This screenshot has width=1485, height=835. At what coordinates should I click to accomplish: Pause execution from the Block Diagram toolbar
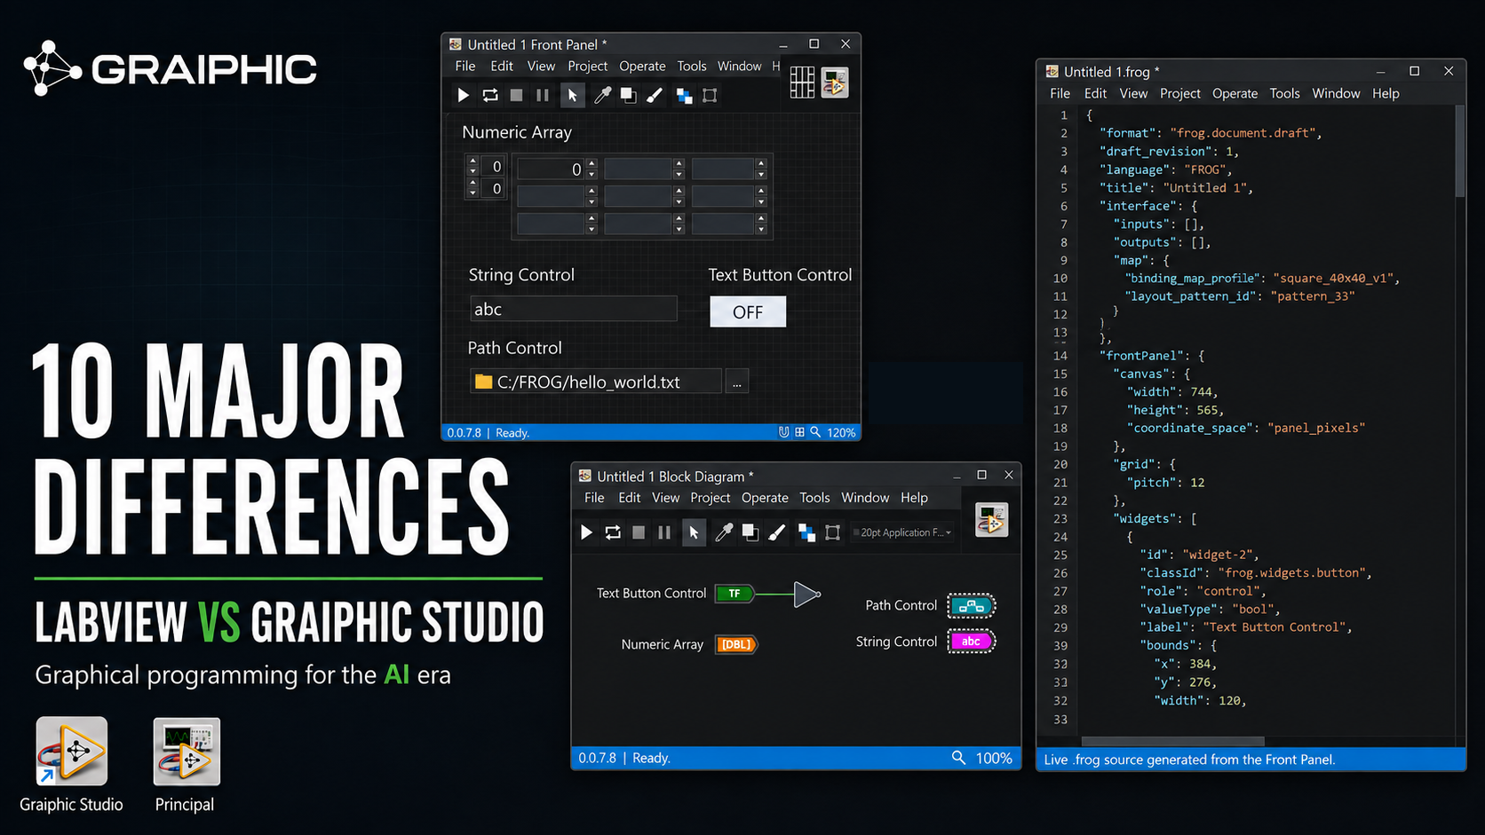pyautogui.click(x=664, y=532)
